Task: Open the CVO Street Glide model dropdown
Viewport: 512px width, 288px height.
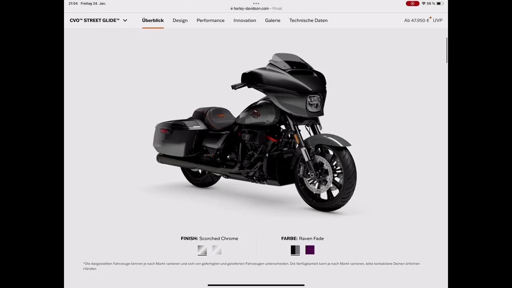Action: [x=98, y=20]
